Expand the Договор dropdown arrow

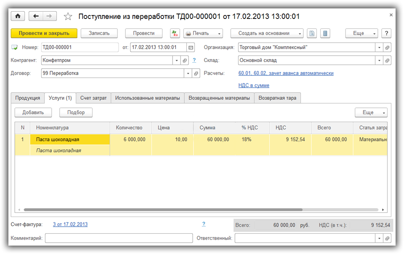pyautogui.click(x=188, y=73)
